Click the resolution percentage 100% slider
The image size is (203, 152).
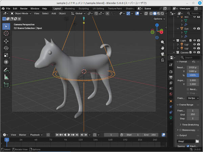[193, 75]
